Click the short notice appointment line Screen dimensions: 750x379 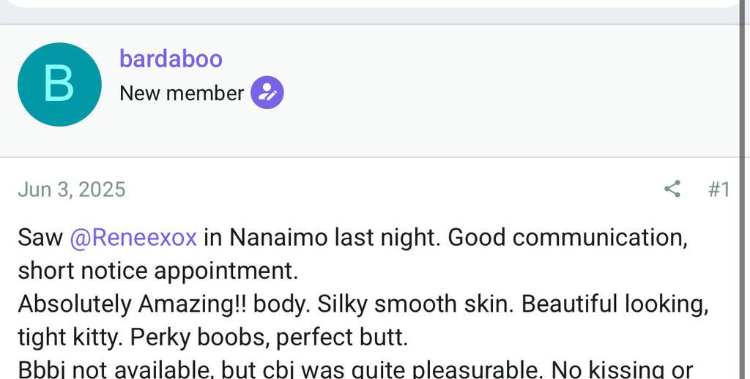157,271
